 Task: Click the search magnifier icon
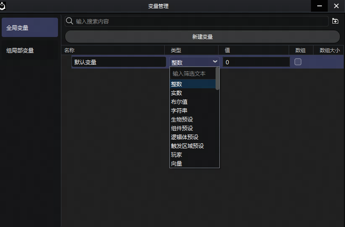pyautogui.click(x=70, y=21)
